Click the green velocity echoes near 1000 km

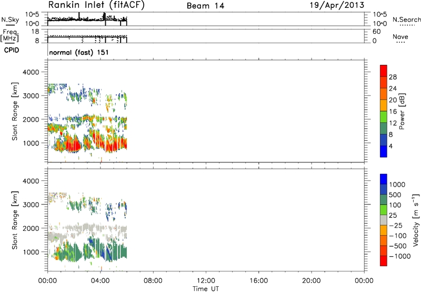point(76,253)
